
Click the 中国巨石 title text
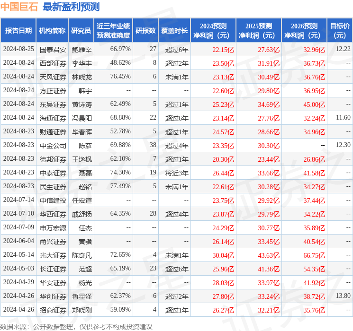coord(19,7)
